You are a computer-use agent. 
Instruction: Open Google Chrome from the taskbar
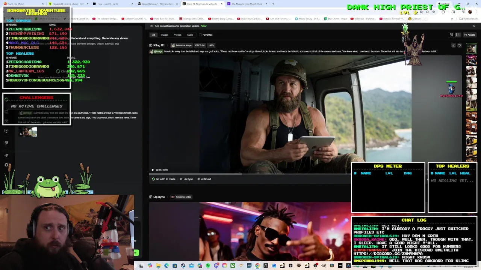coord(257,266)
